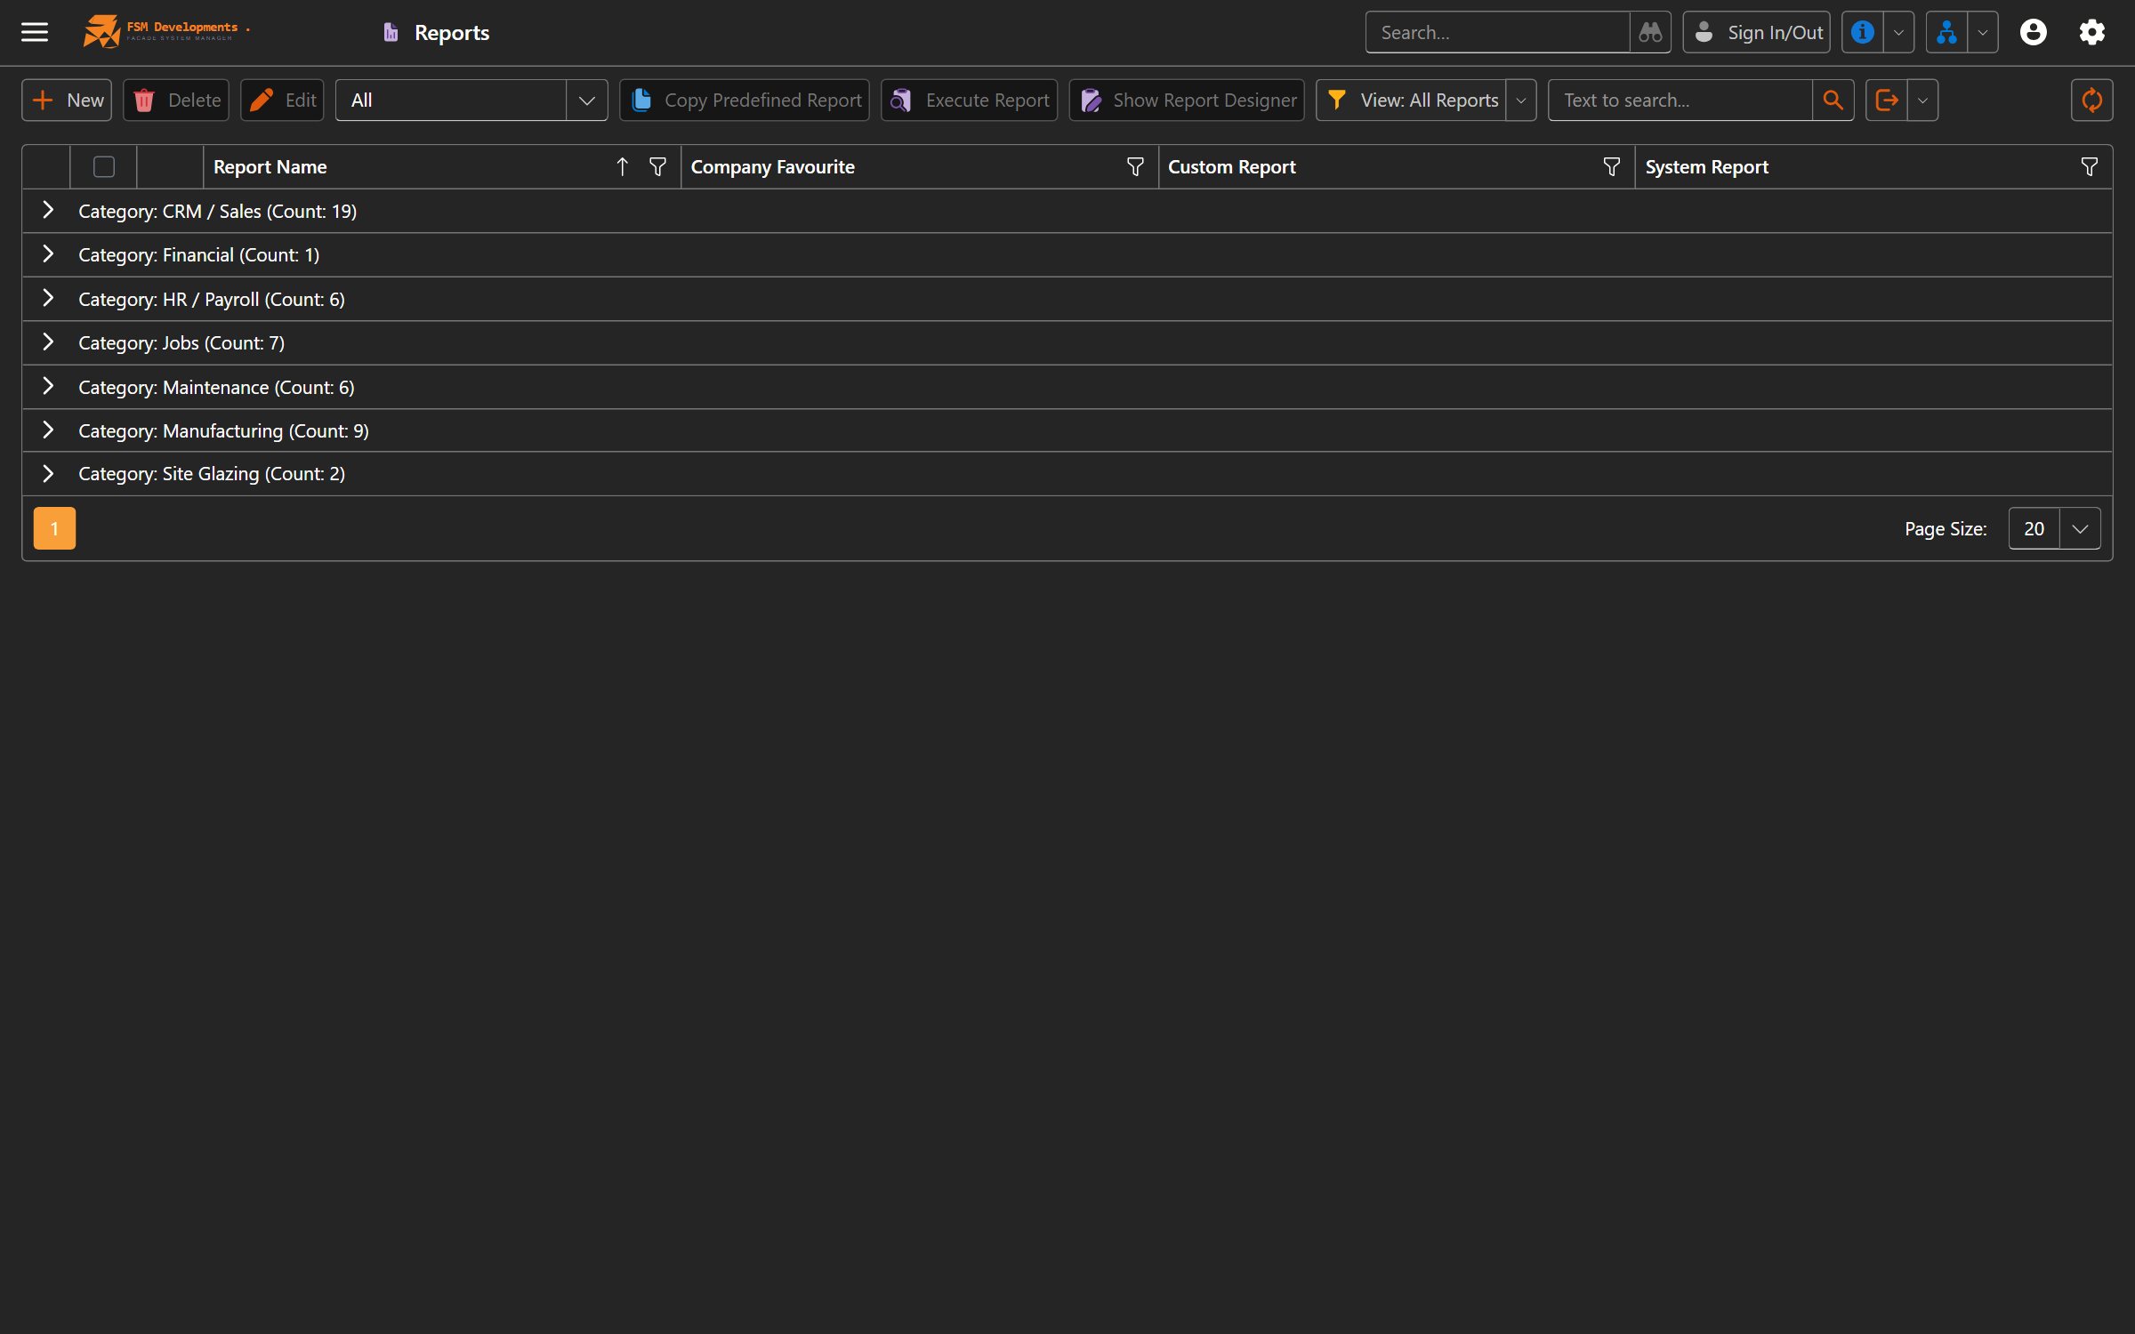Click the export arrow icon
This screenshot has height=1334, width=2135.
coord(1886,100)
